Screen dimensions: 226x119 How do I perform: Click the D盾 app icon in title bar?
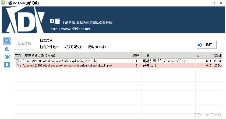pos(3,3)
